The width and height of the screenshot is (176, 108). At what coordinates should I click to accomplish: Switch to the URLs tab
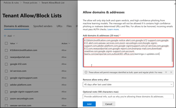(59, 26)
